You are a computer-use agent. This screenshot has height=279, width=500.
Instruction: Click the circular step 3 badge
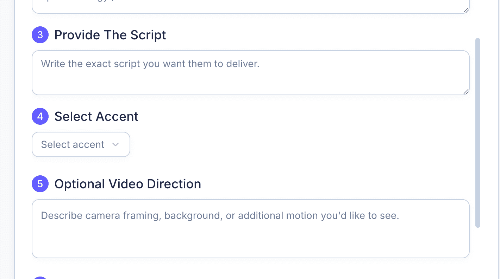[40, 35]
